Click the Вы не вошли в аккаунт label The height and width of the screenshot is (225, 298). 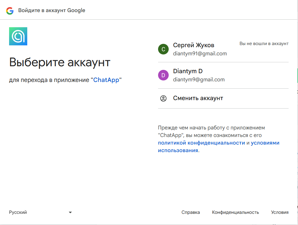(264, 44)
